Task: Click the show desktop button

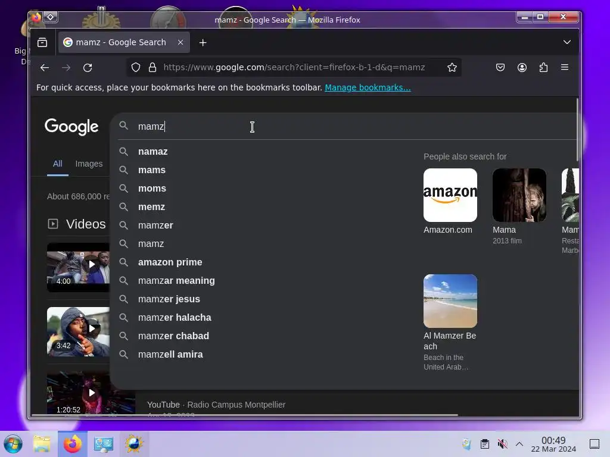Action: tap(595, 444)
